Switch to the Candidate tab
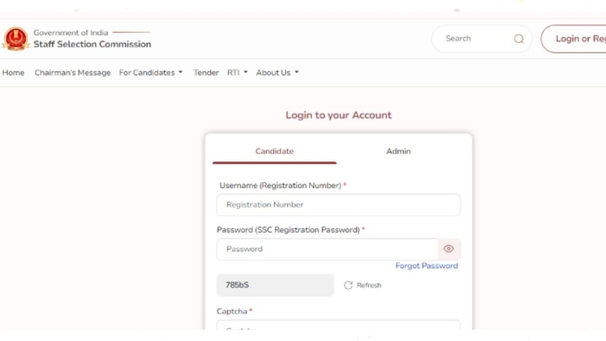606x341 pixels. point(275,151)
